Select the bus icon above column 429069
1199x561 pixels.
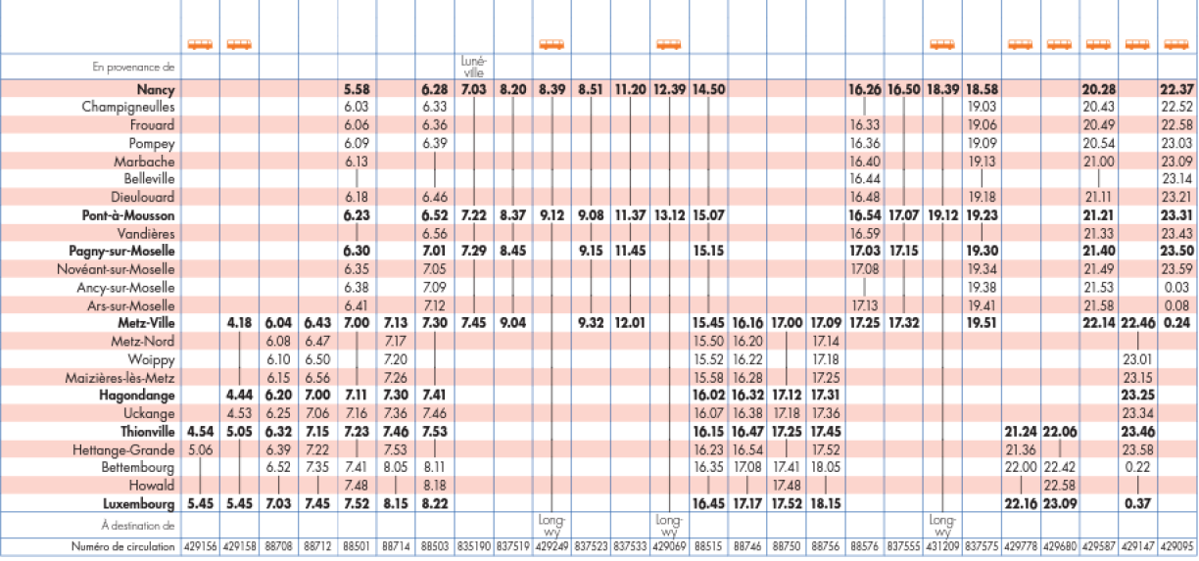[x=669, y=44]
